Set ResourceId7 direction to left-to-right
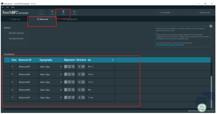This screenshot has height=114, width=217. pyautogui.click(x=83, y=98)
